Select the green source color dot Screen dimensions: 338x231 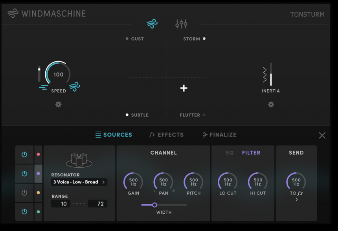pos(39,212)
